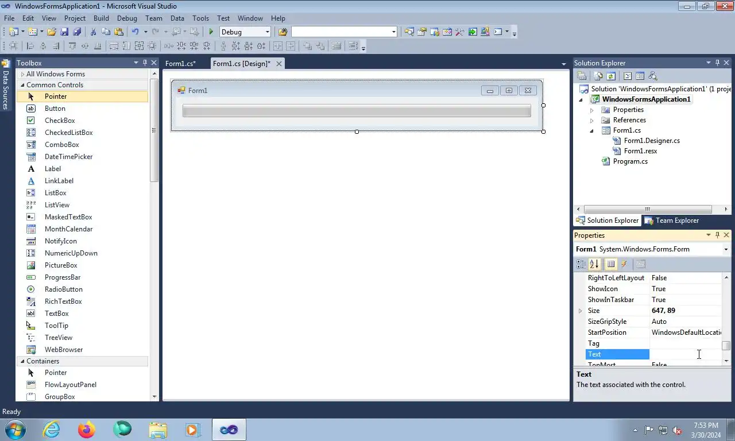Open the Project menu
Screen dimensions: 735x441
75,18
